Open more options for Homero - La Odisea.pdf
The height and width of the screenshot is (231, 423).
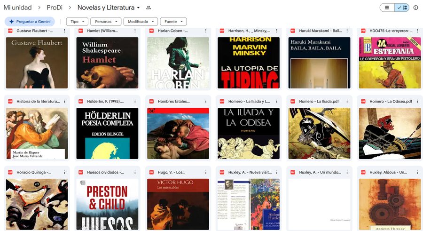[418, 101]
